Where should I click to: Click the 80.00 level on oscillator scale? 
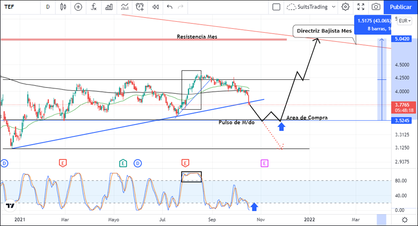[x=401, y=181]
